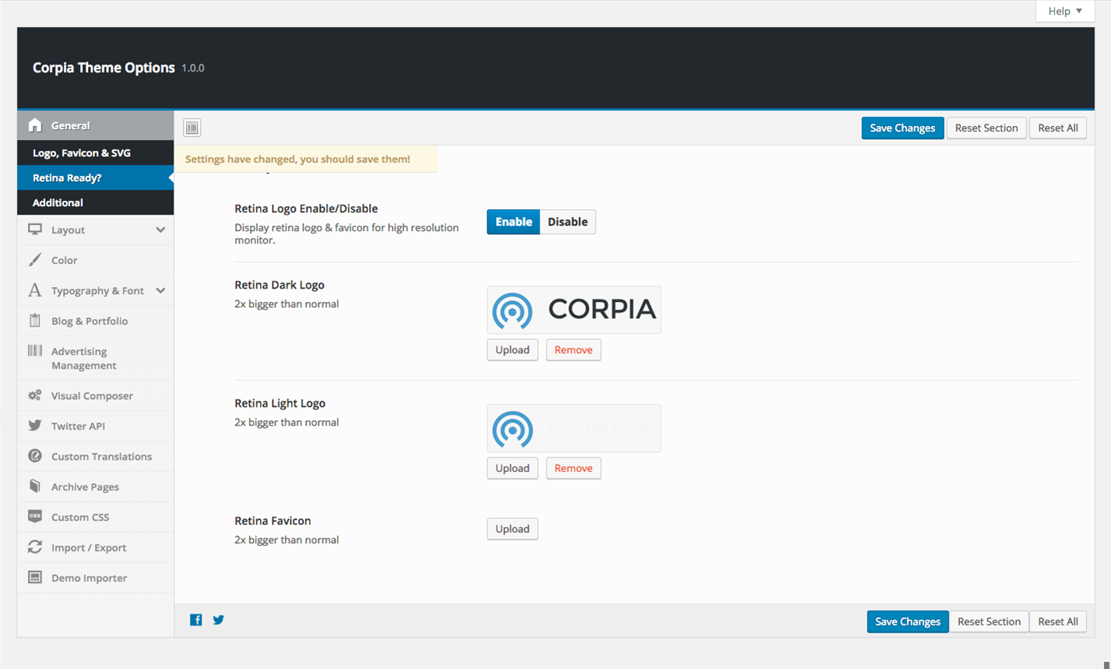Open the Help dropdown tab
This screenshot has height=669, width=1111.
pos(1064,11)
